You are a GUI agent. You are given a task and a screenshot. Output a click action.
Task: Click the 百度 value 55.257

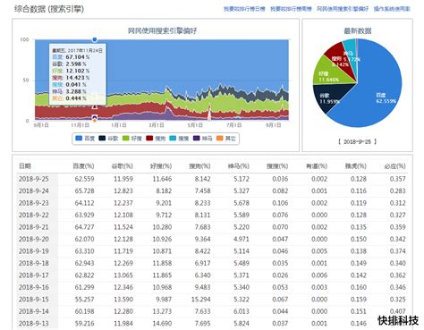[84, 300]
